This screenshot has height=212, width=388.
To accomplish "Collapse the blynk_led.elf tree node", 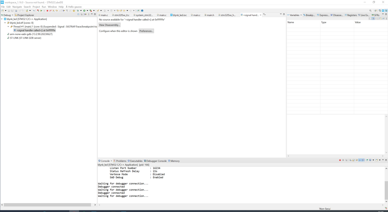I will (5, 23).
